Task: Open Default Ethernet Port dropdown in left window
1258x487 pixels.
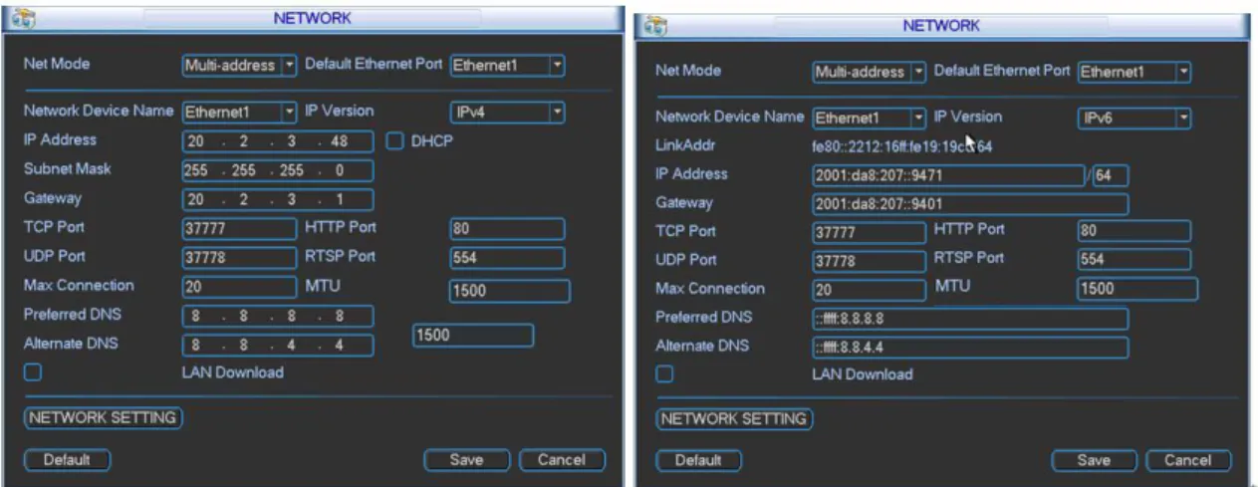Action: (508, 66)
